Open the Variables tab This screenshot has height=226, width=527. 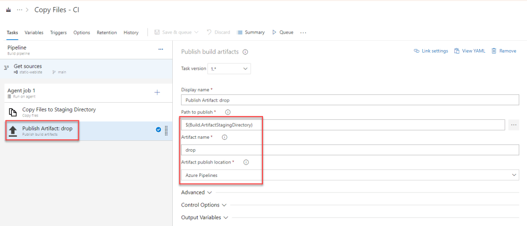pos(34,33)
